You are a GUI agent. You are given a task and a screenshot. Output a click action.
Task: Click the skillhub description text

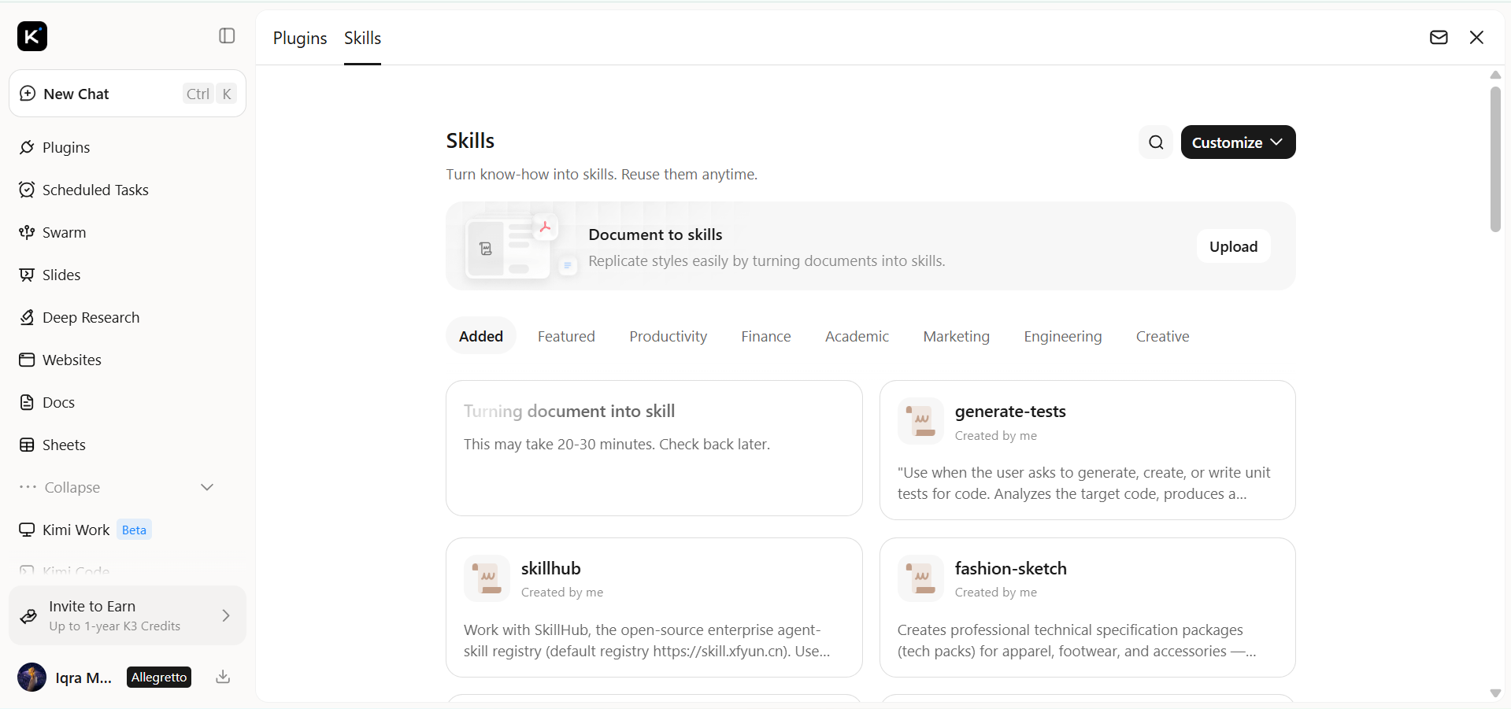click(x=647, y=641)
